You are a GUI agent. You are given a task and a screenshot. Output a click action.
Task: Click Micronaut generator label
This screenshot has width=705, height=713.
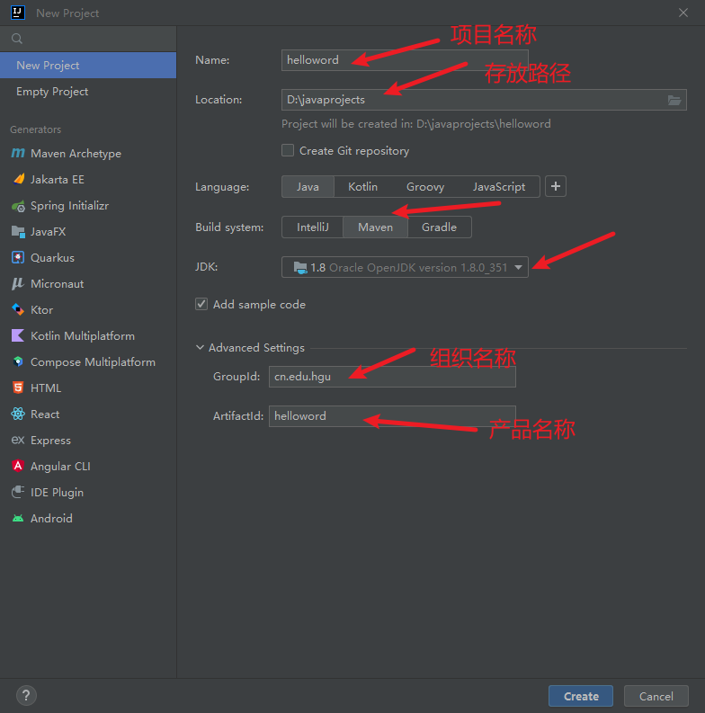point(58,284)
